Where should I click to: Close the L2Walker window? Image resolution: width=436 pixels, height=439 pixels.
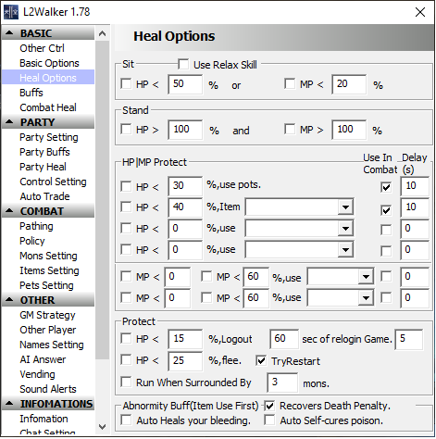(420, 12)
